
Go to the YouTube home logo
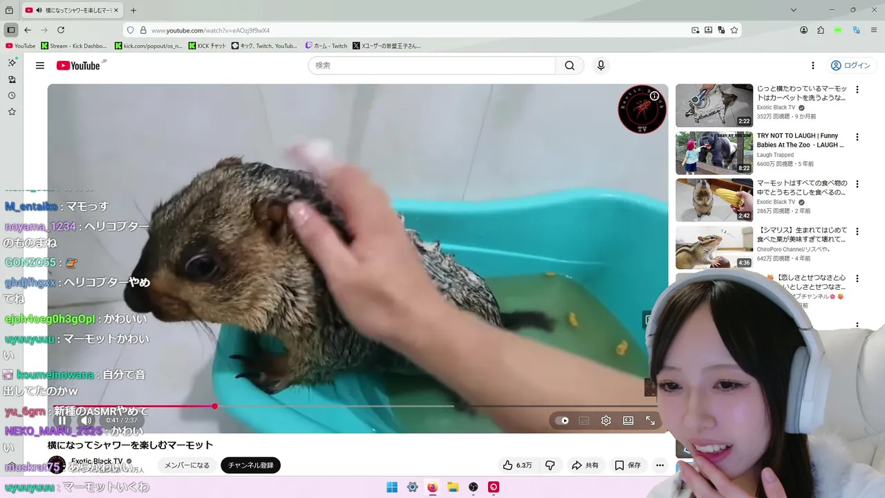point(79,66)
